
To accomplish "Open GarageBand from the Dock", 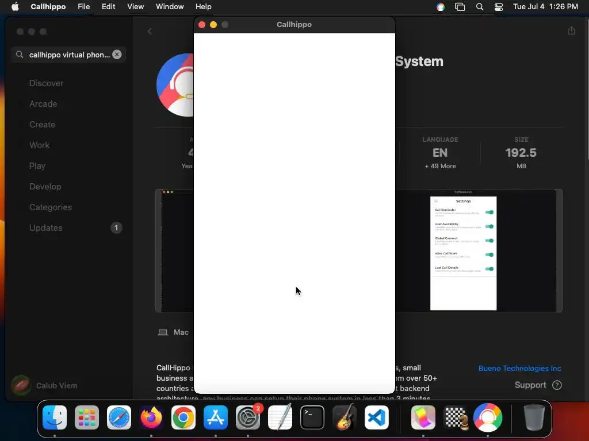I will 345,417.
